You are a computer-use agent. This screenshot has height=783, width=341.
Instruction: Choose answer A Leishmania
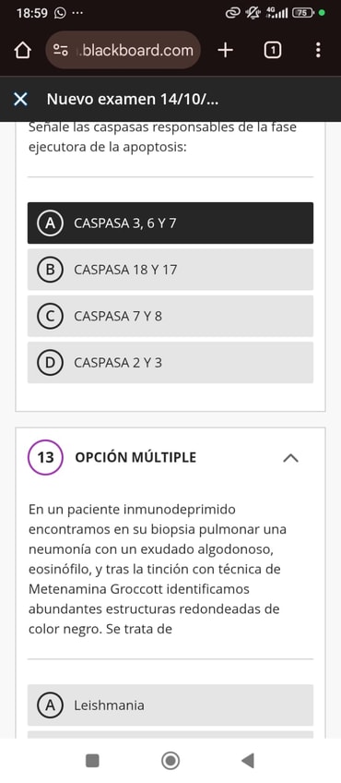pyautogui.click(x=170, y=705)
